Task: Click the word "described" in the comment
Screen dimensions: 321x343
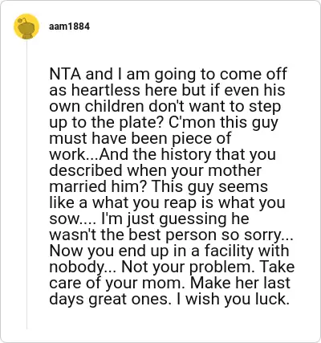Action: tap(86, 170)
